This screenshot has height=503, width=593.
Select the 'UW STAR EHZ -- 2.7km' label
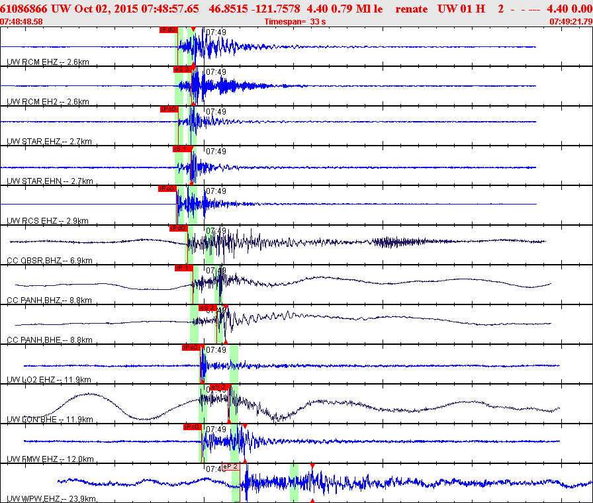[x=49, y=142]
